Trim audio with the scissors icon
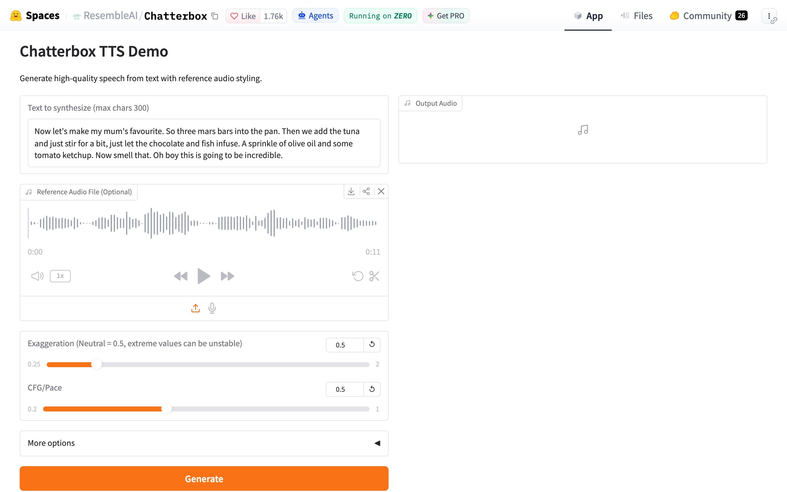Viewport: 787px width, 492px height. coord(374,276)
